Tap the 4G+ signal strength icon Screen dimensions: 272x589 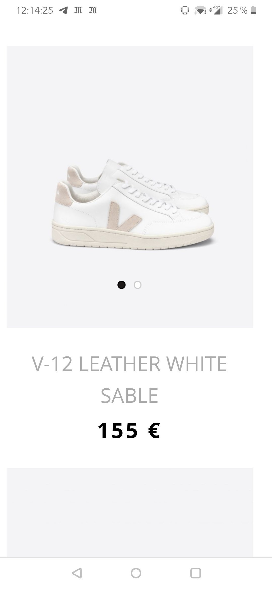point(216,10)
